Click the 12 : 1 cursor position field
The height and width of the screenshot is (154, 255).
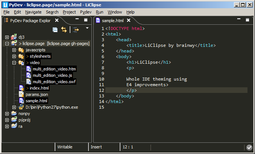(x=128, y=147)
